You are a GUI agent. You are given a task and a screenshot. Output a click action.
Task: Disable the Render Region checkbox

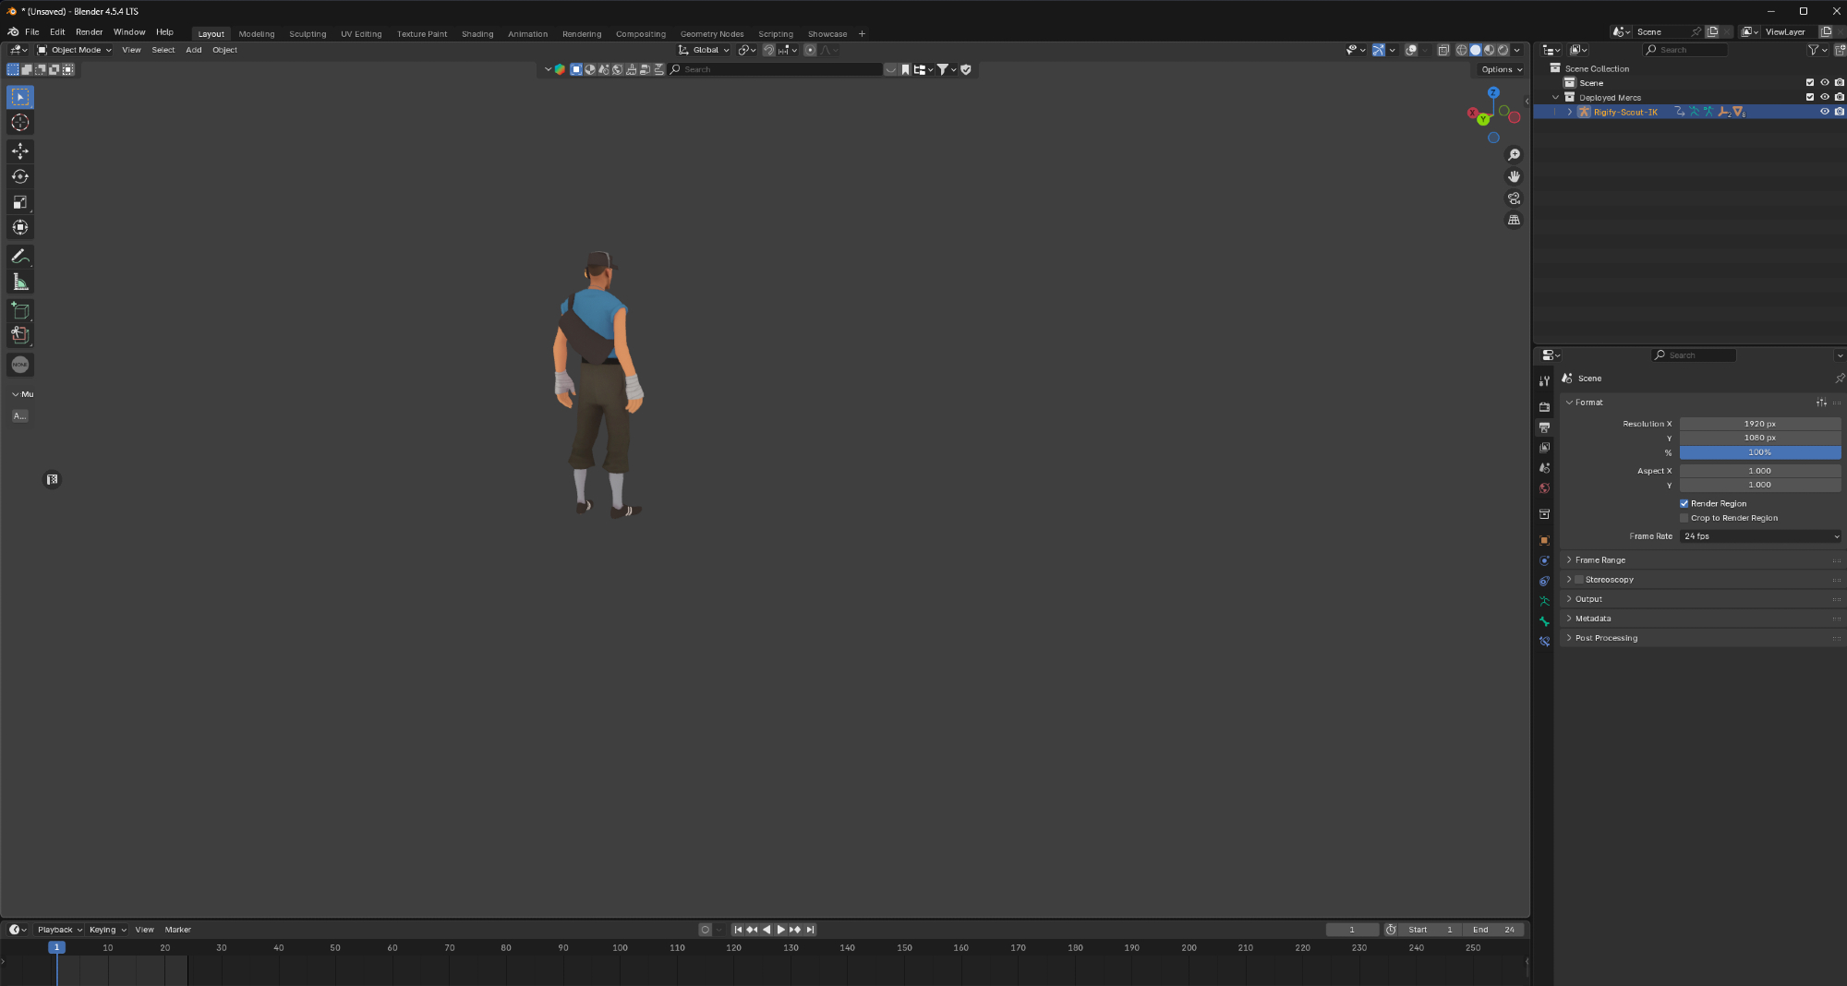1684,504
